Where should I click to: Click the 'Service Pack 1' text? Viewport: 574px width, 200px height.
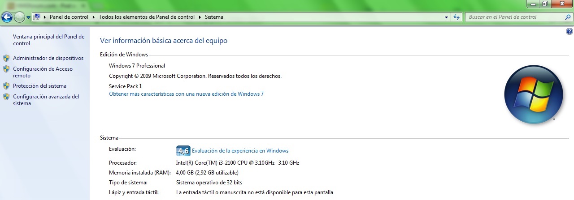[x=125, y=86]
